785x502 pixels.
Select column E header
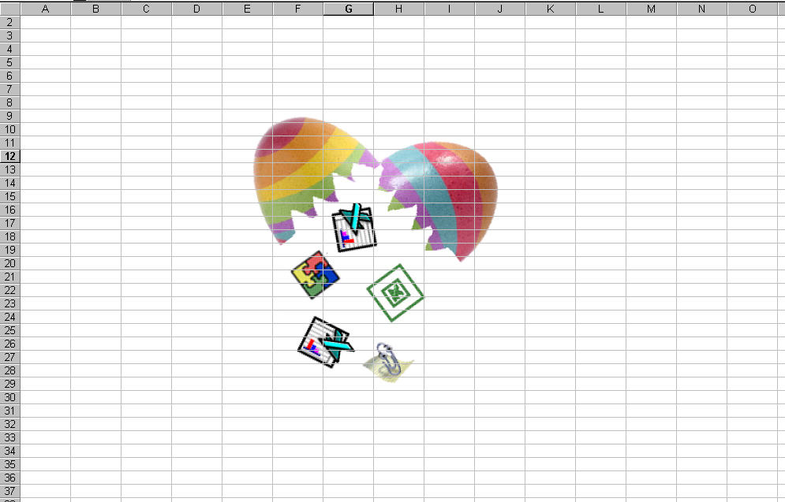tap(247, 9)
